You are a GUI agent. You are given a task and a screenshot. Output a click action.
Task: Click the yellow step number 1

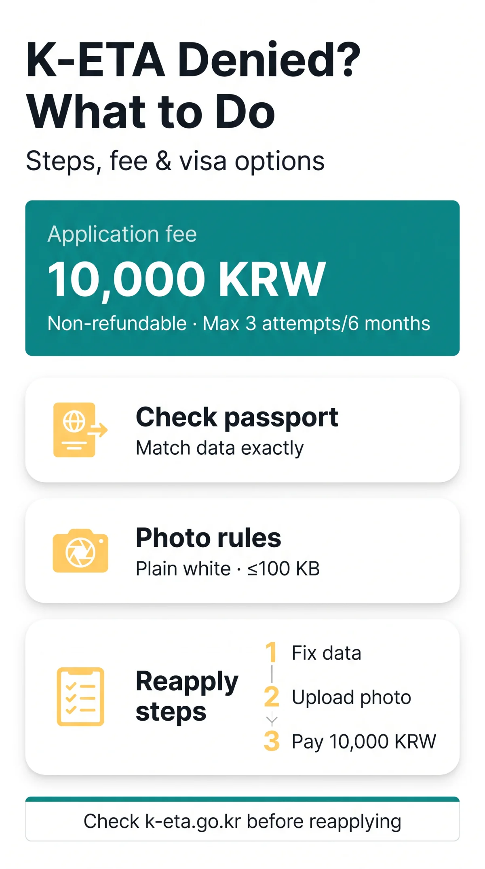pyautogui.click(x=271, y=652)
